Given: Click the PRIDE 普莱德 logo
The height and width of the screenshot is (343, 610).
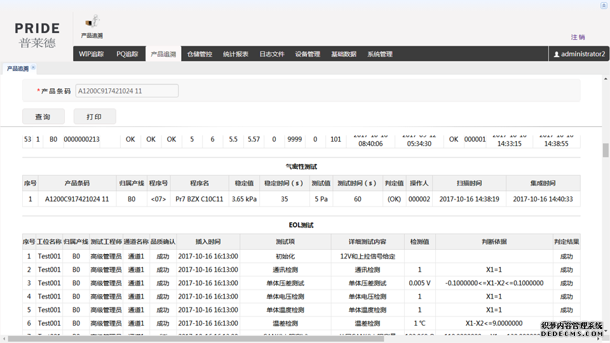Looking at the screenshot, I should coord(37,35).
